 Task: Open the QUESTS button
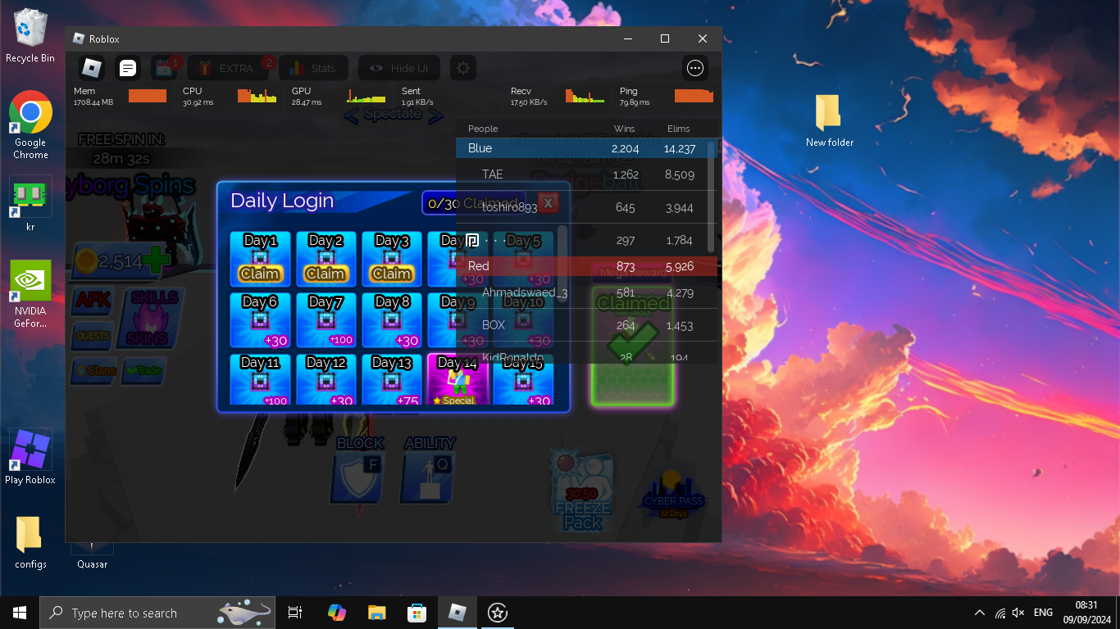[93, 336]
